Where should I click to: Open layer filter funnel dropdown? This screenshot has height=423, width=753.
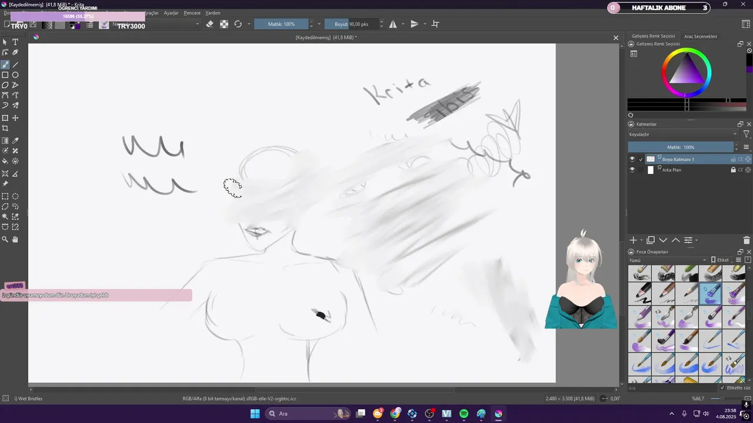point(747,135)
